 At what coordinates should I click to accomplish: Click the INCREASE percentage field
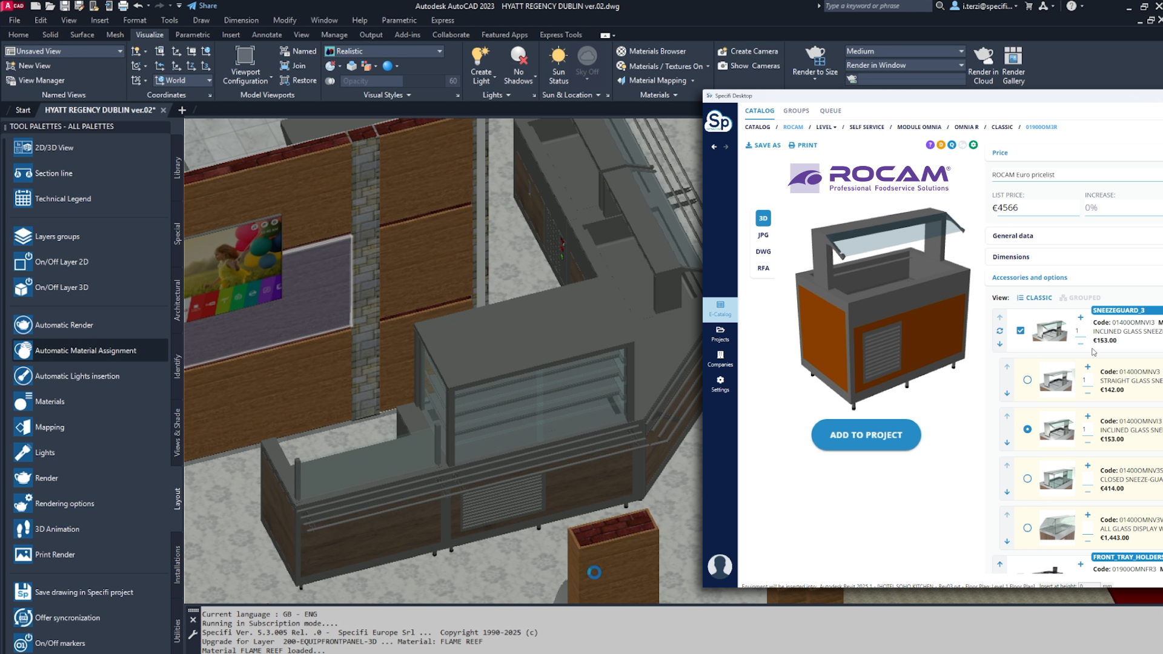point(1123,208)
